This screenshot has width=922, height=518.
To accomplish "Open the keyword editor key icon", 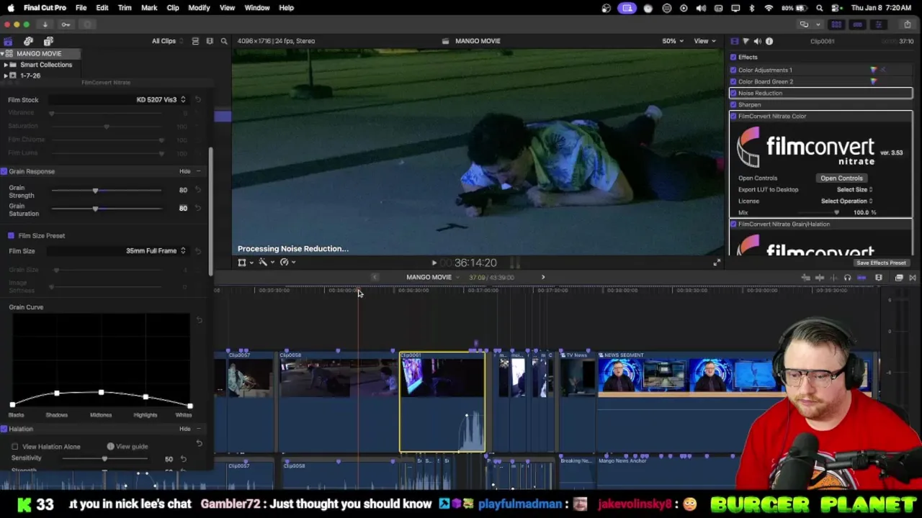I will pyautogui.click(x=66, y=24).
